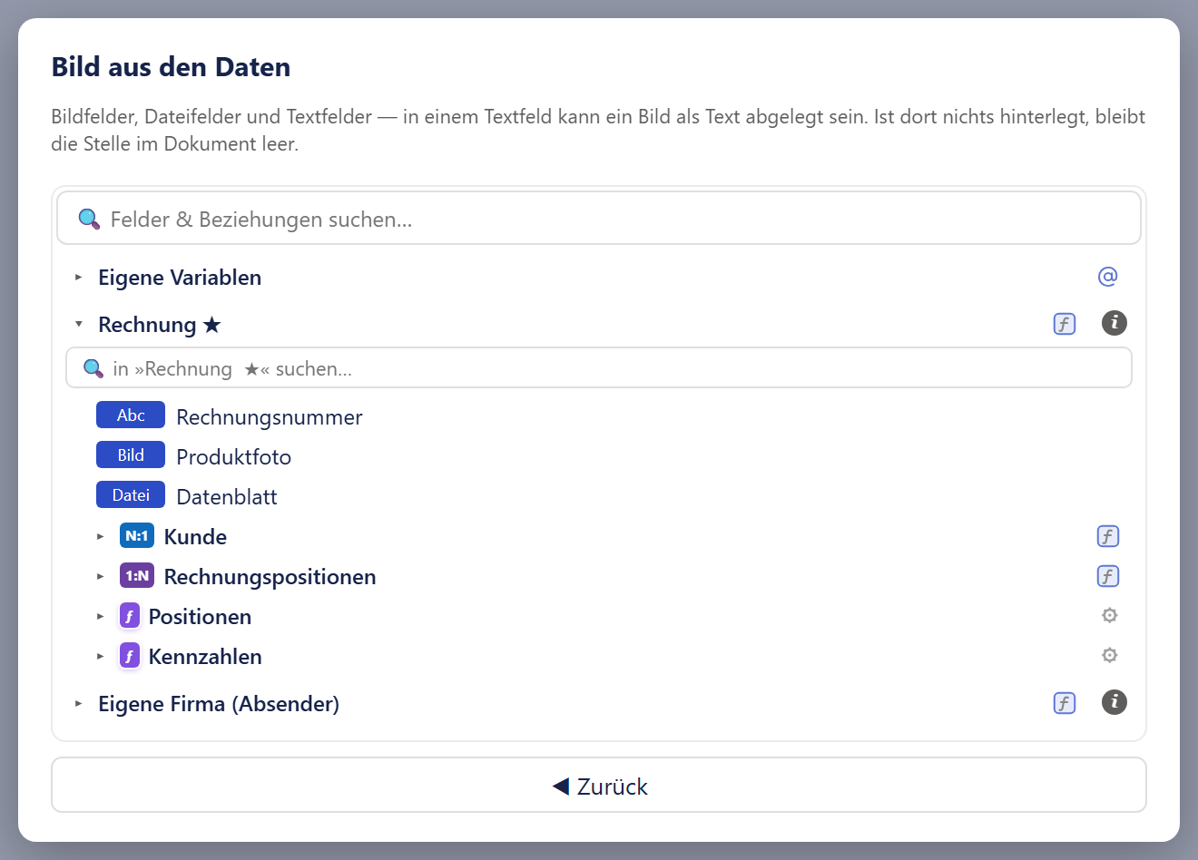Viewport: 1198px width, 860px height.
Task: Click the Rechnungspositionen label
Action: (270, 577)
